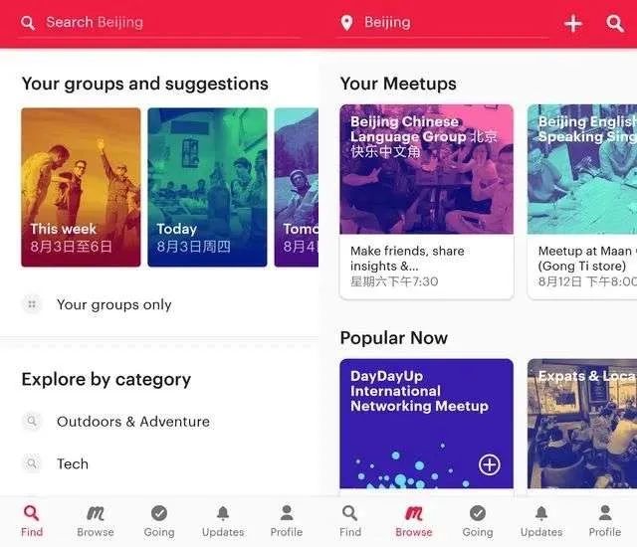Select the Profile tab on left screen
Image resolution: width=637 pixels, height=547 pixels.
pos(287,521)
